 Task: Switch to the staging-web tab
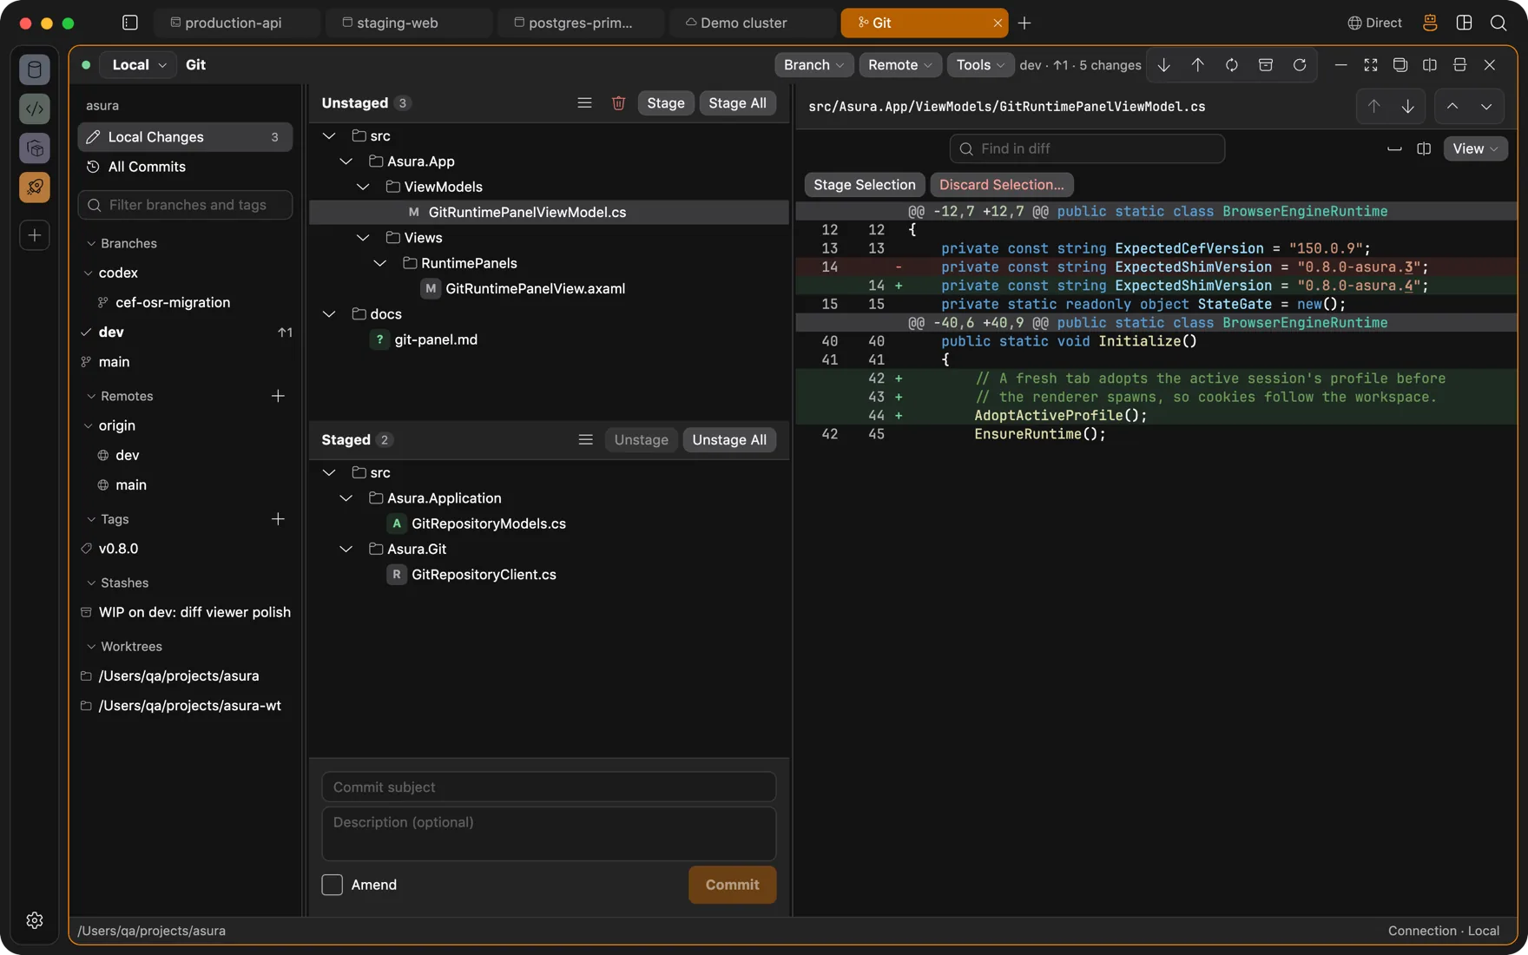(408, 23)
